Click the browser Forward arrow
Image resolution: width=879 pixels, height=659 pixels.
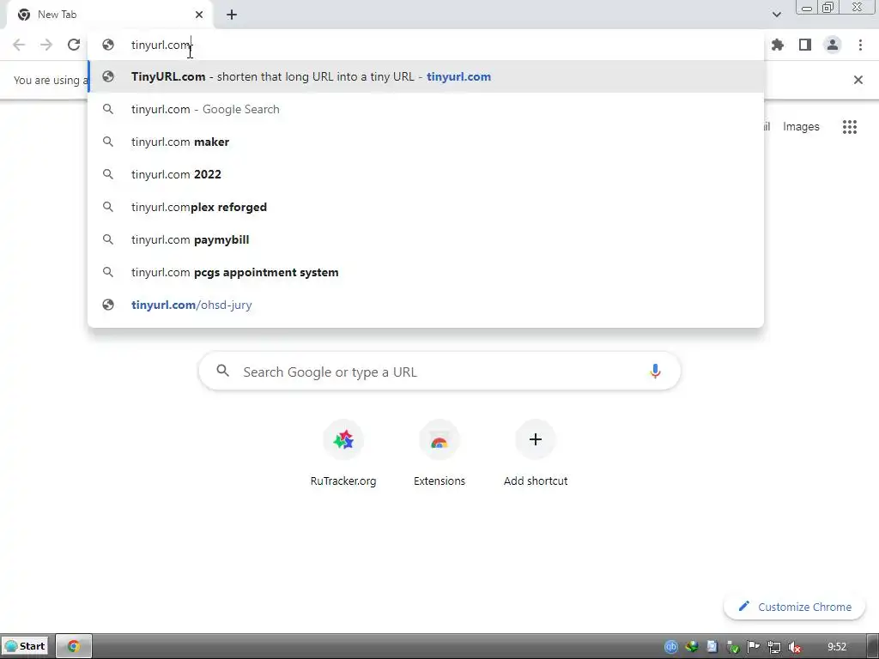point(46,45)
